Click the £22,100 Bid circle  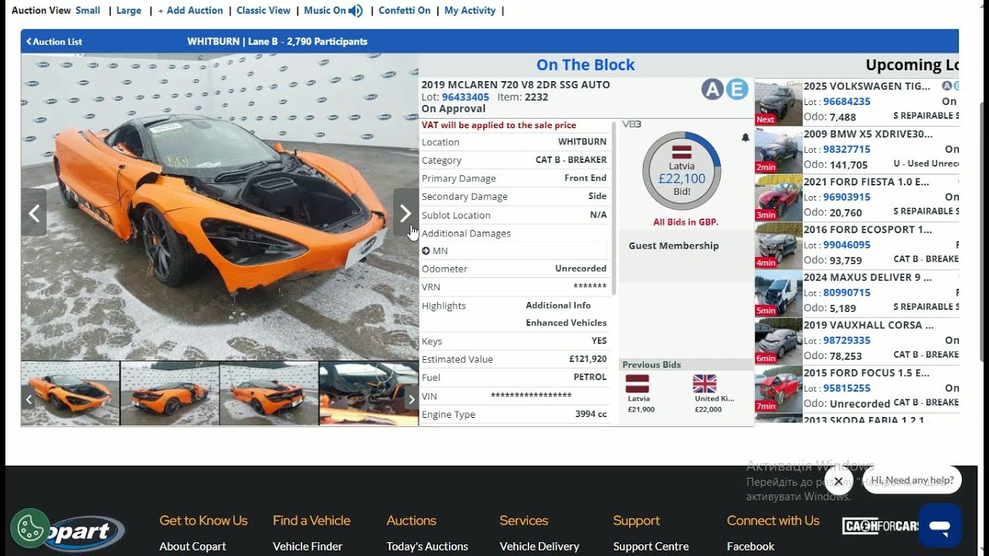(681, 171)
